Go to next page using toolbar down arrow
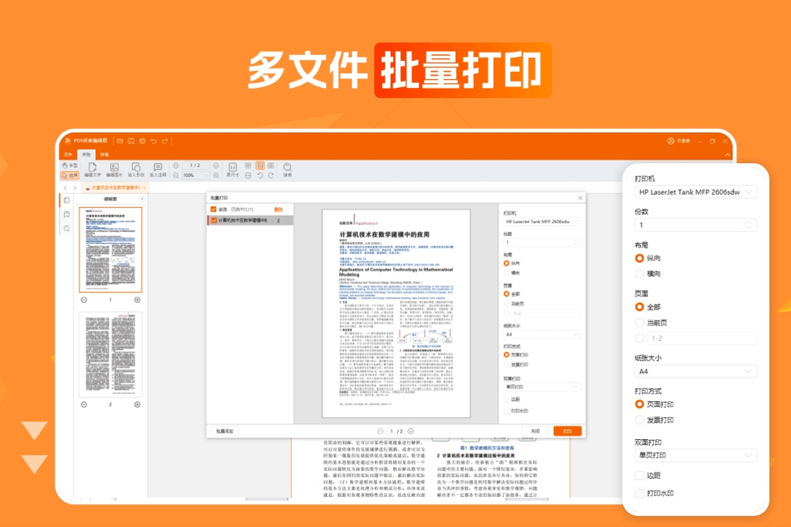Image resolution: width=791 pixels, height=527 pixels. pos(216,165)
